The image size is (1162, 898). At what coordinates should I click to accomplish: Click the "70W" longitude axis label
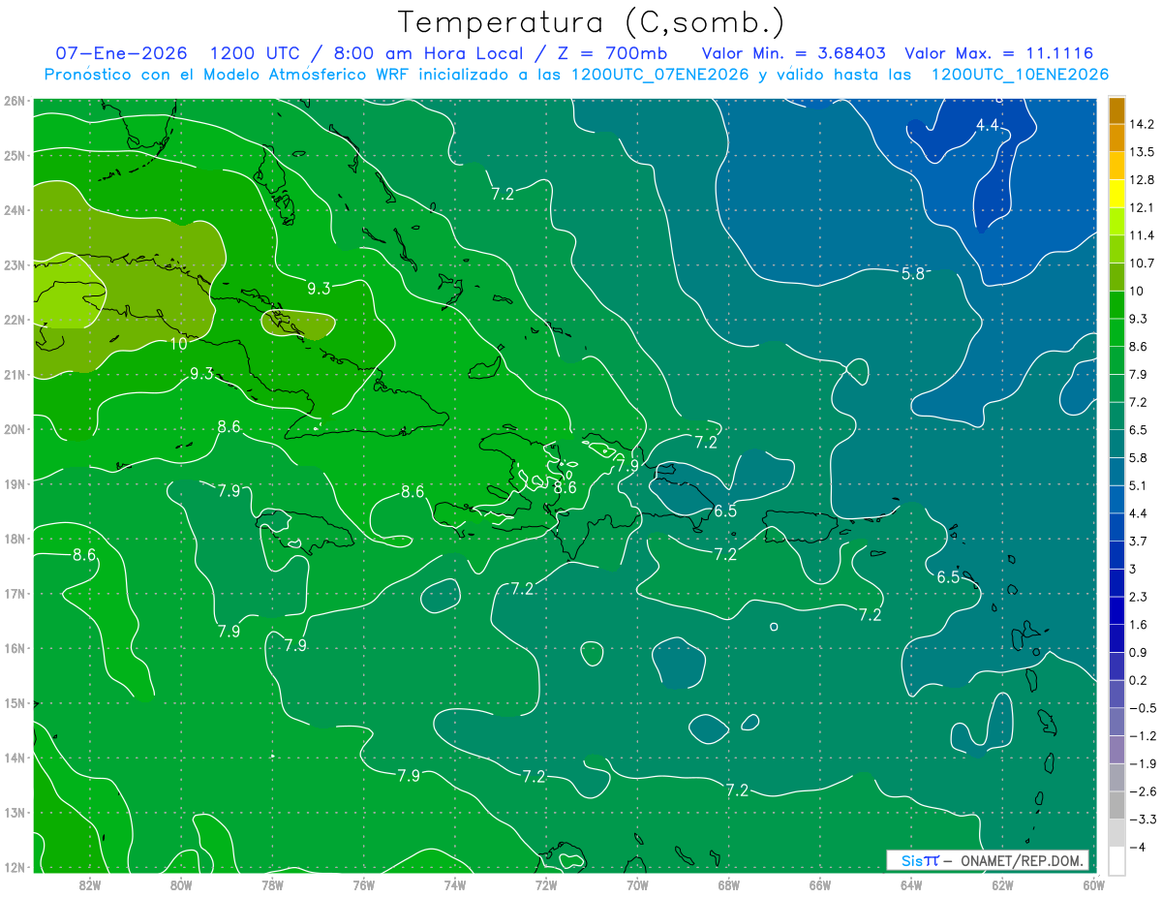637,884
